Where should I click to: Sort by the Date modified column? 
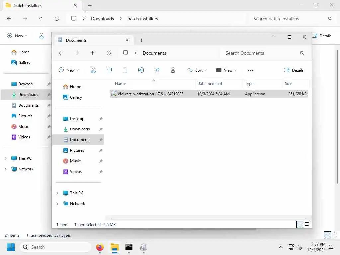(x=219, y=84)
